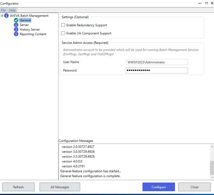Close the Configurator window with X

(212, 3)
